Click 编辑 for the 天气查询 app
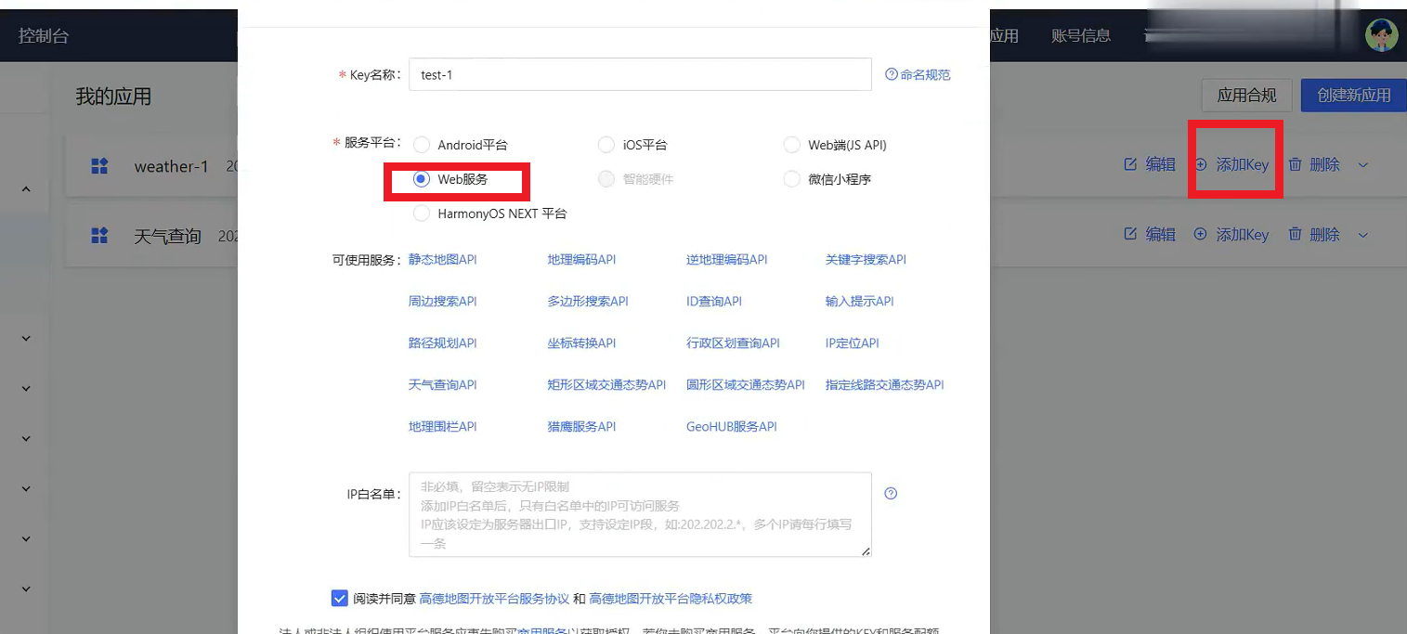Viewport: 1407px width, 634px height. coord(1150,235)
